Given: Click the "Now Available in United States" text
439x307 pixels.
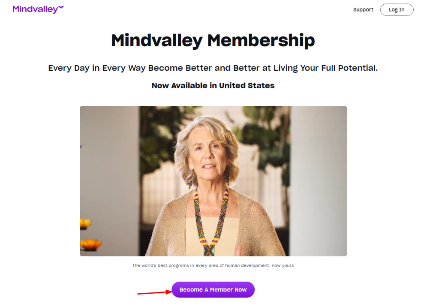Looking at the screenshot, I should tap(213, 85).
